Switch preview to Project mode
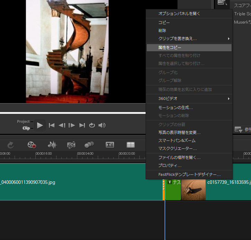Image resolution: width=251 pixels, height=240 pixels. pyautogui.click(x=23, y=121)
